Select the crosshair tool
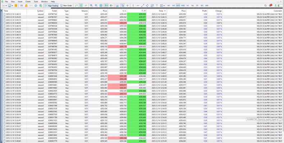 [x=128, y=6]
